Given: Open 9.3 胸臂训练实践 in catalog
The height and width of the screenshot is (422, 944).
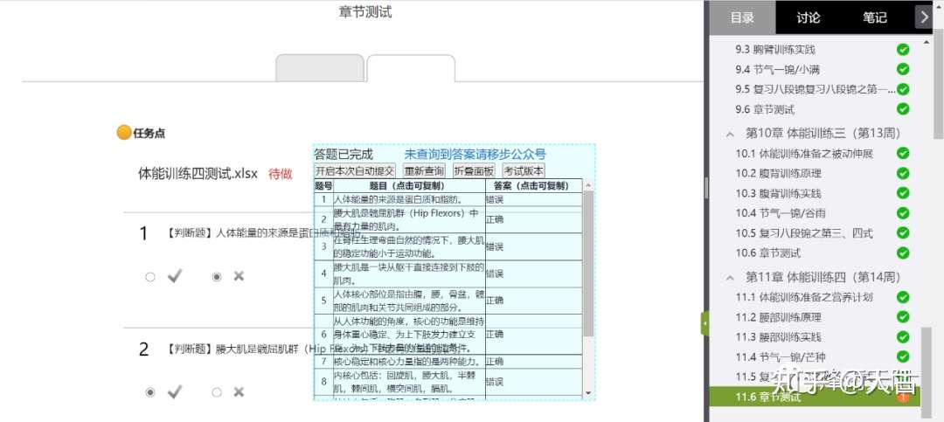Looking at the screenshot, I should point(775,49).
